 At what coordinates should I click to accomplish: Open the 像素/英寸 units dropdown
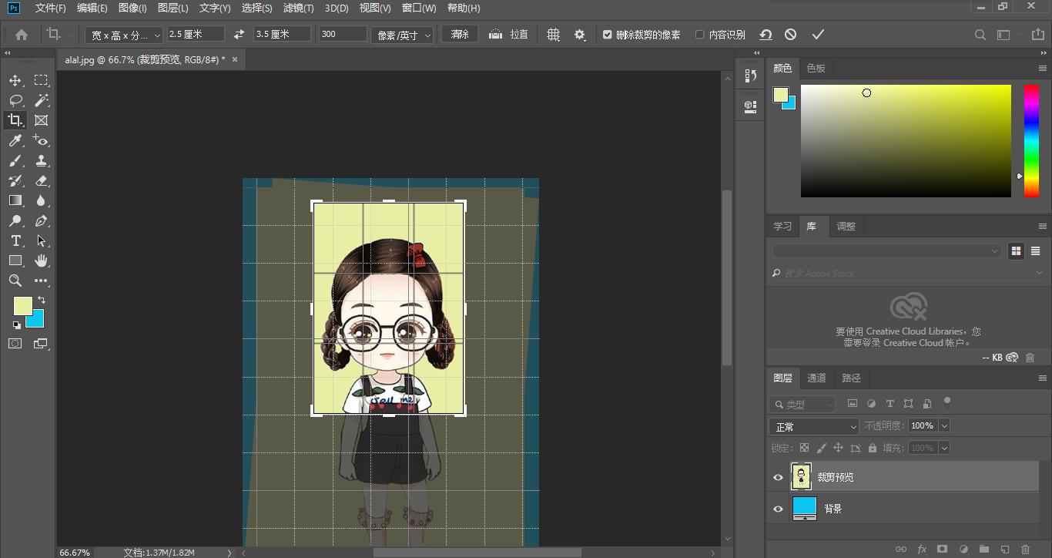403,35
